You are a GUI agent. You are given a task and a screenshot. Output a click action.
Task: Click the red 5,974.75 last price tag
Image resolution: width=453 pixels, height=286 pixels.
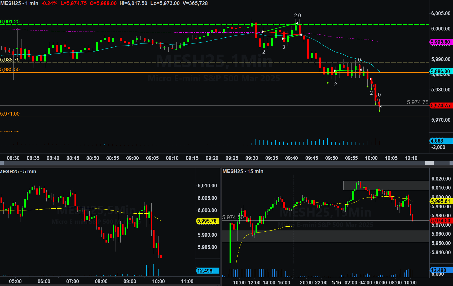(x=440, y=105)
